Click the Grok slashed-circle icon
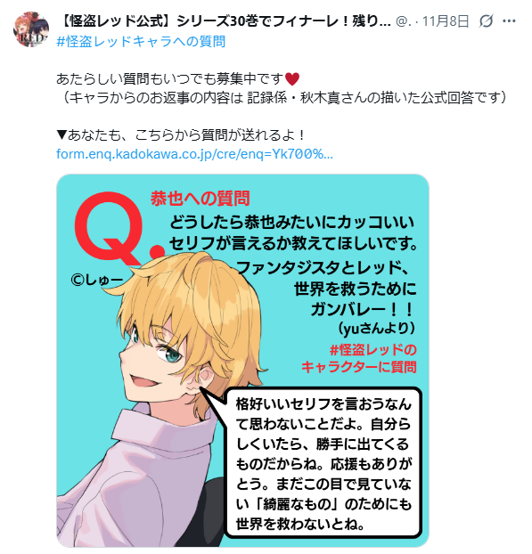 (486, 21)
